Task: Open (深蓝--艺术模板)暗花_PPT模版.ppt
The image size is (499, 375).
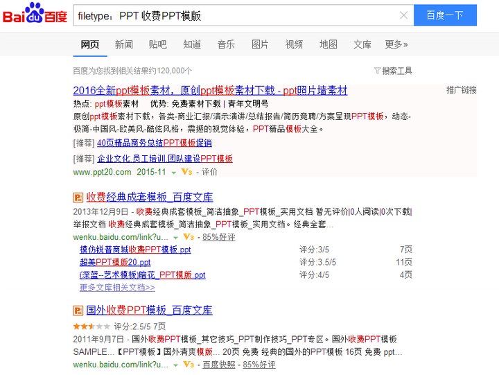Action: click(143, 275)
